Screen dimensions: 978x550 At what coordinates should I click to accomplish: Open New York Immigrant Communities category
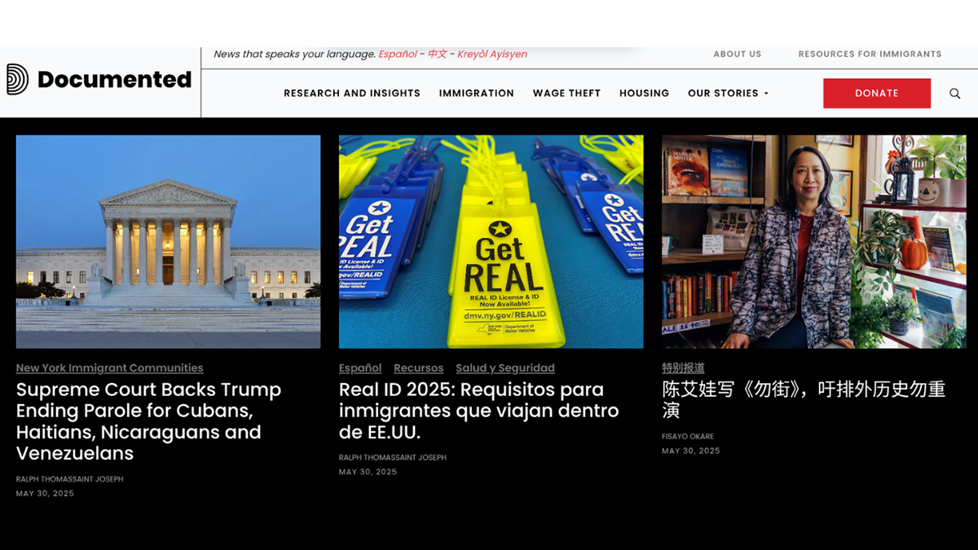click(x=110, y=368)
